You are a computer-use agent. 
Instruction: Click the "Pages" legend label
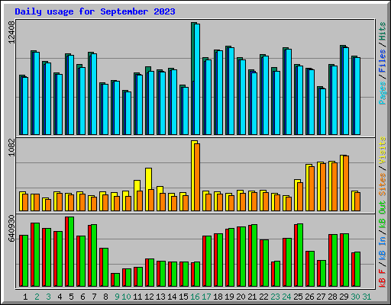(x=383, y=93)
